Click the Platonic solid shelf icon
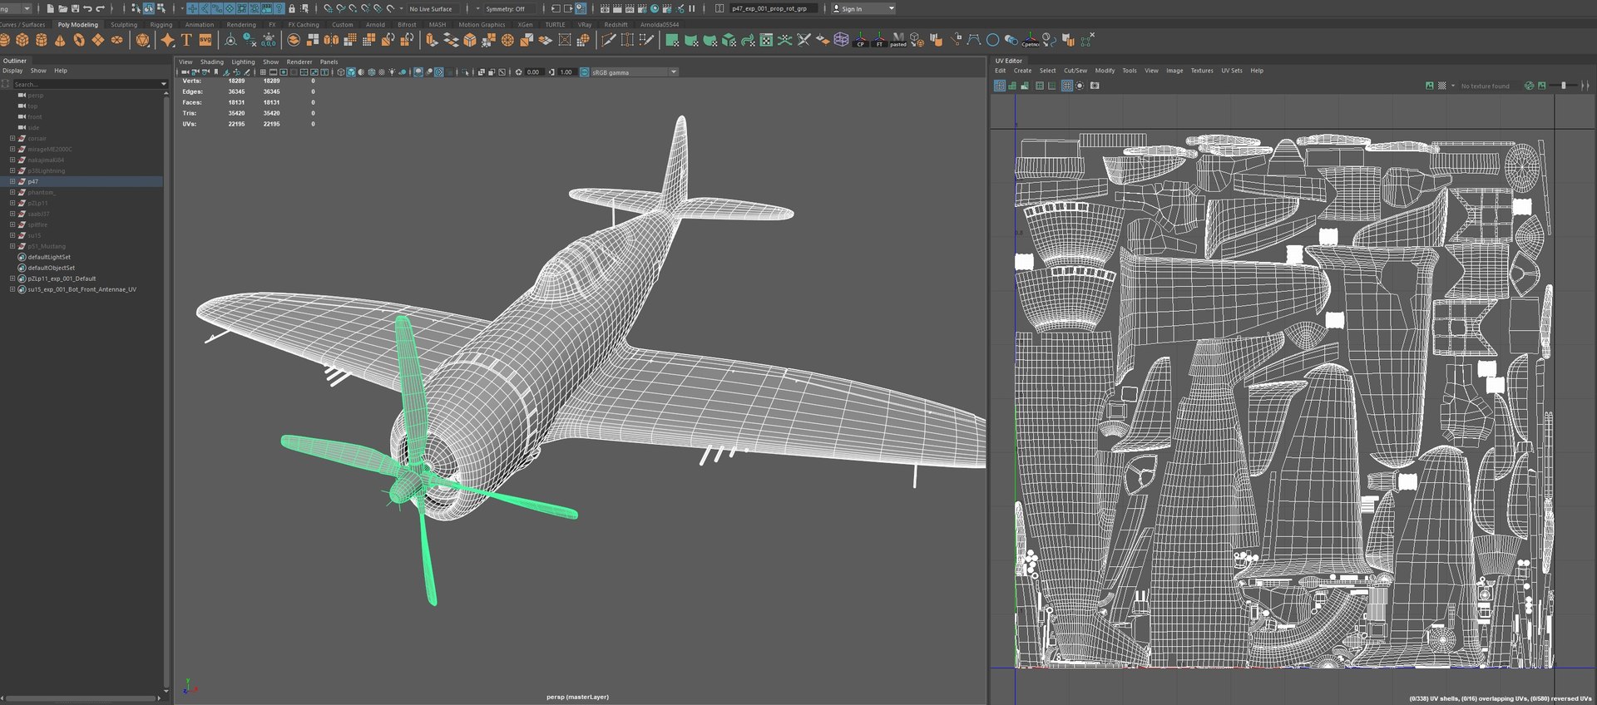1597x705 pixels. click(x=143, y=40)
